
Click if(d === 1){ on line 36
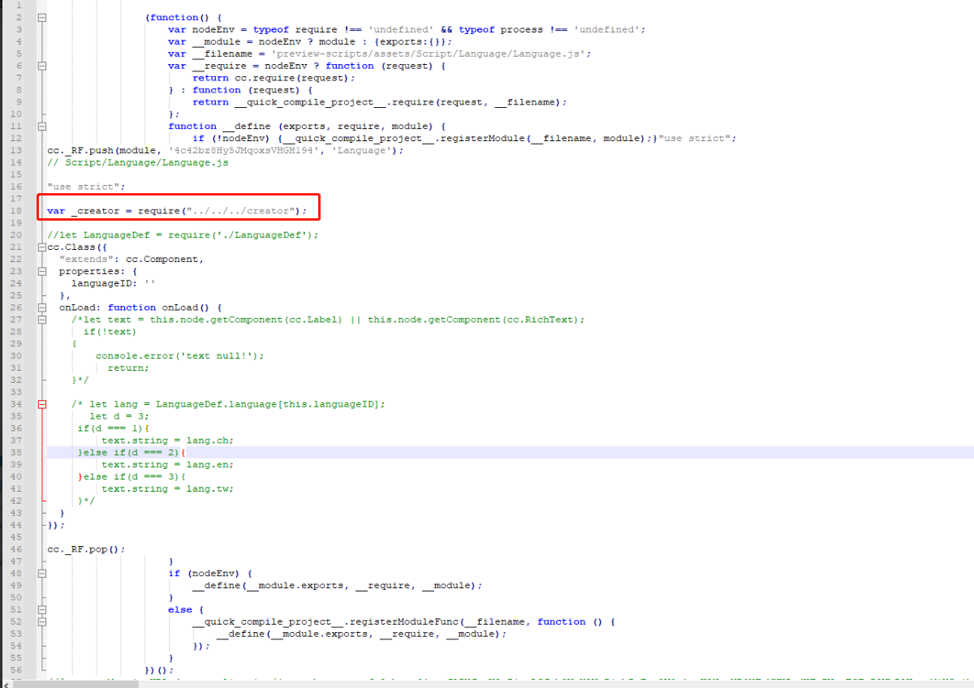tap(113, 428)
